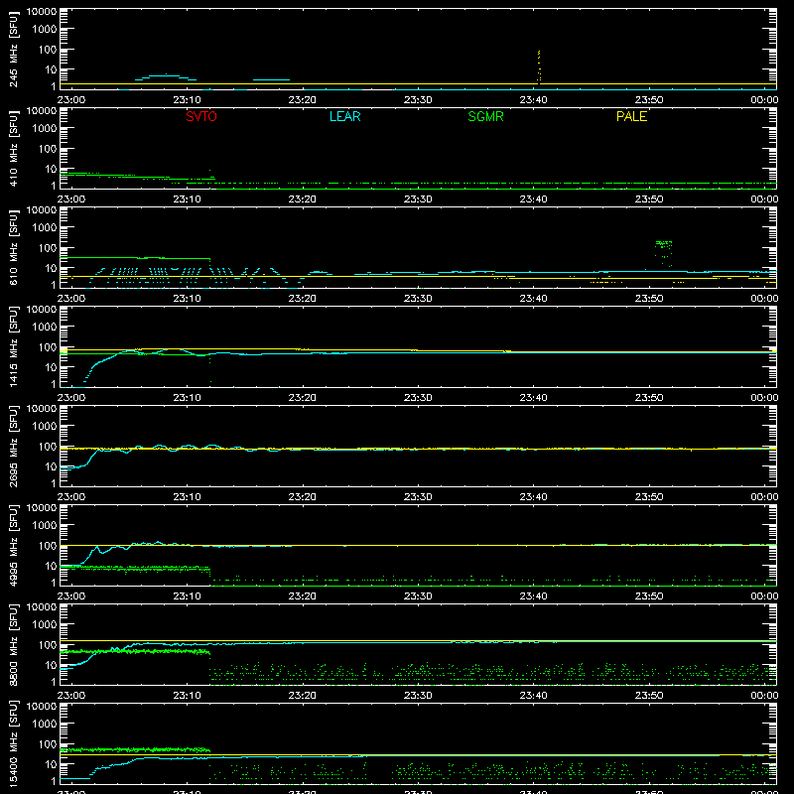Click the 2695 MHz [SFU] axis title
Screen dimensions: 794x794
[x=14, y=447]
